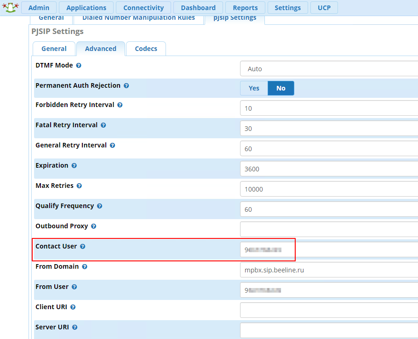The height and width of the screenshot is (339, 418).
Task: Open Dialed Number Manipulation Rules tab
Action: tap(138, 18)
